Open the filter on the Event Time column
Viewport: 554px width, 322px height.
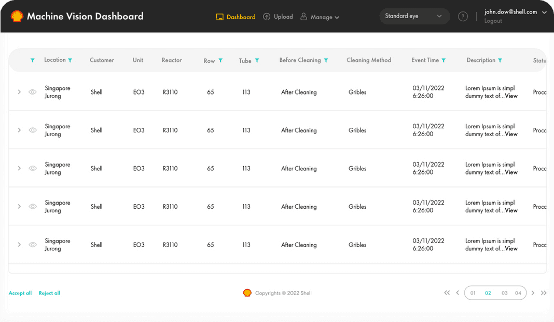coord(445,60)
